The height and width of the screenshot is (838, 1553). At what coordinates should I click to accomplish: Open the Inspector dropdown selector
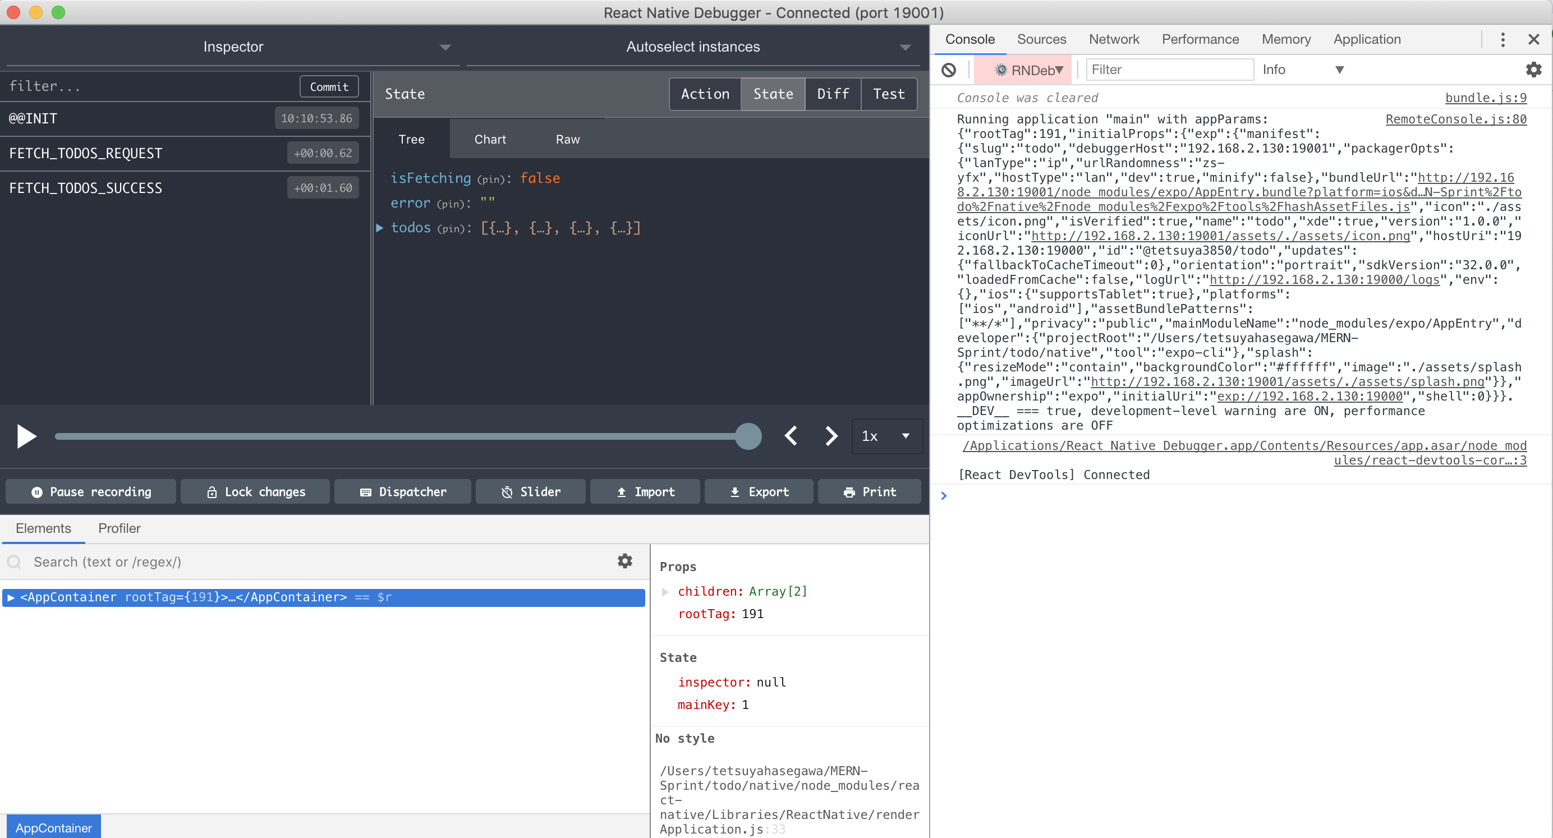click(444, 47)
